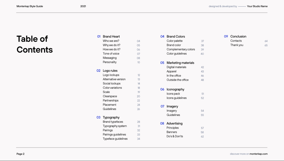Visit the monterkap.com footer link
This screenshot has height=161, width=284.
(258, 154)
